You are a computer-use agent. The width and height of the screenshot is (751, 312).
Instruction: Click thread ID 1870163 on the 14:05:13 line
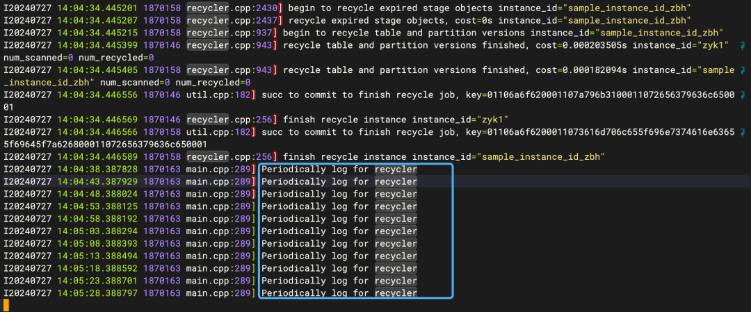pos(162,256)
